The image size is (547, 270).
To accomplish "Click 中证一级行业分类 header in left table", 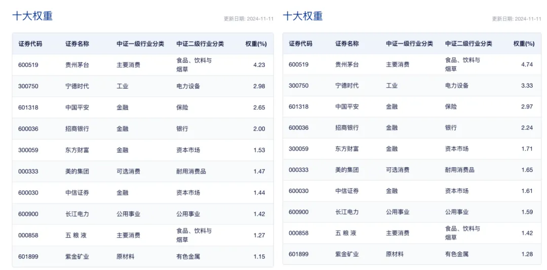I will (140, 44).
